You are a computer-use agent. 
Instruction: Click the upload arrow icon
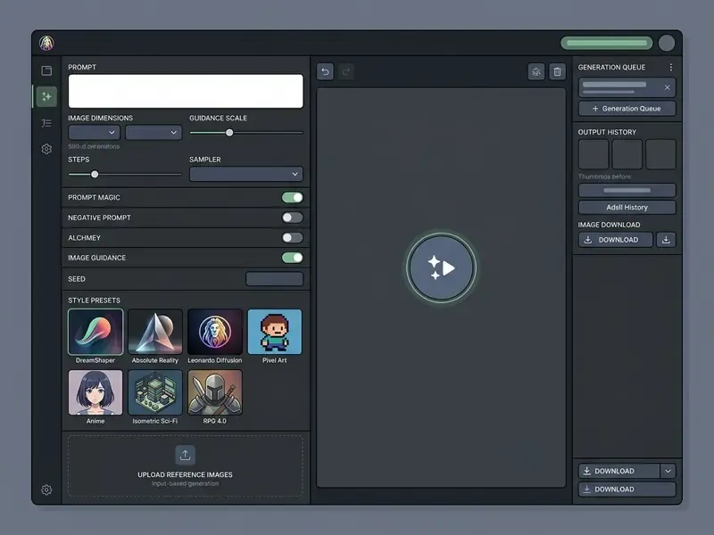click(x=186, y=455)
